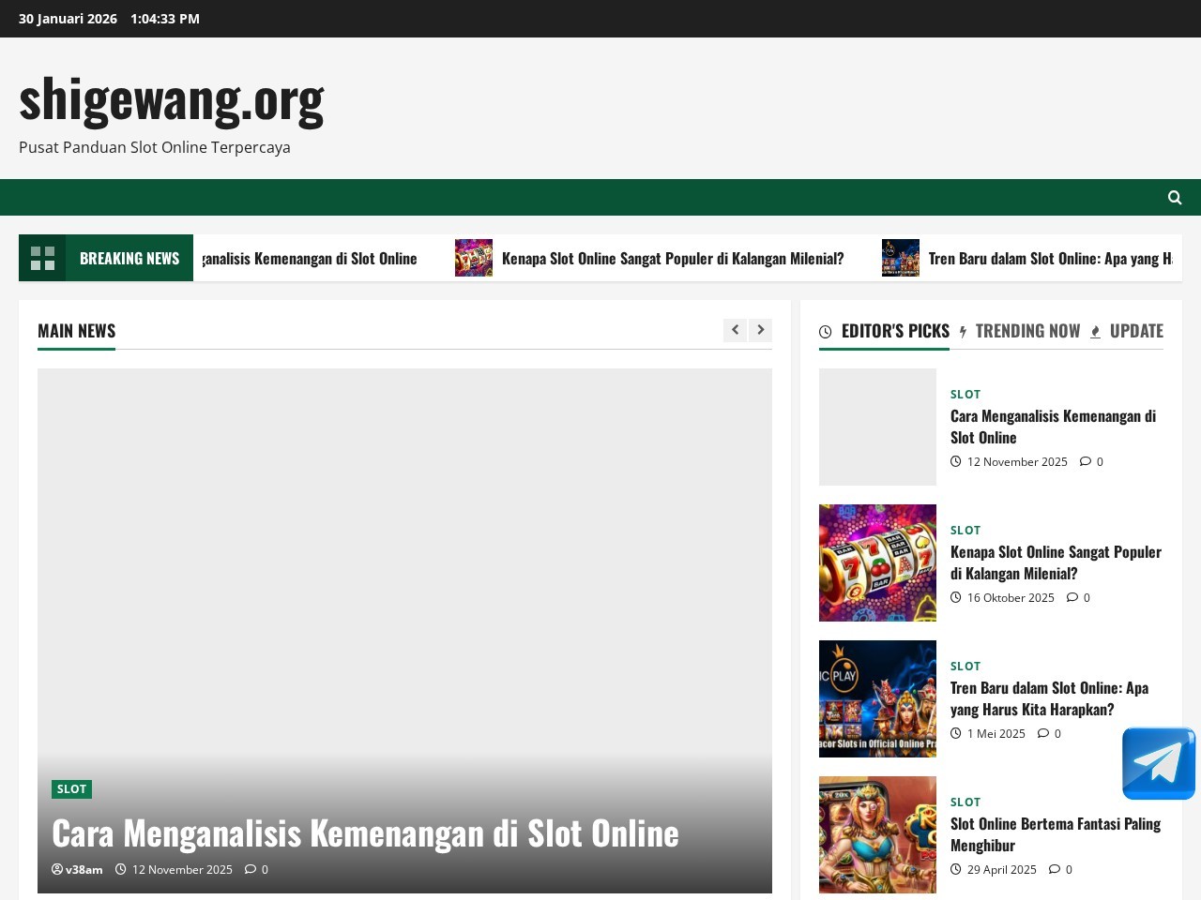Image resolution: width=1201 pixels, height=900 pixels.
Task: Click the 12 November 2025 date on main news
Action: 182,869
